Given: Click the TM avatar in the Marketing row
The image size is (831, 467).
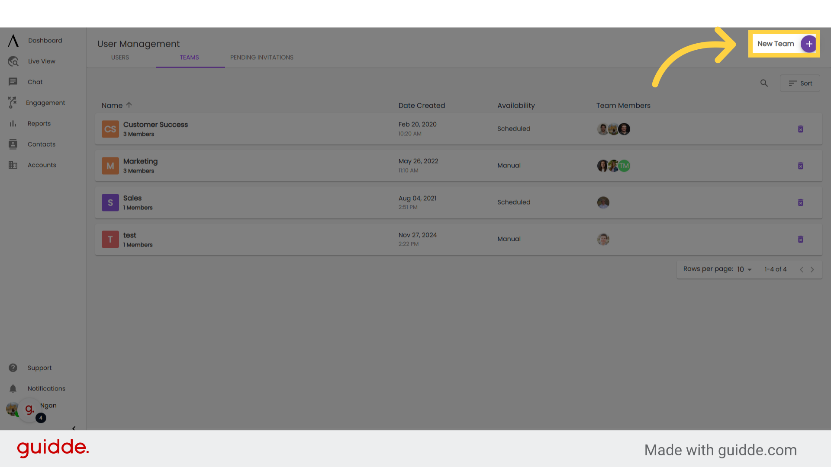Looking at the screenshot, I should pyautogui.click(x=624, y=166).
